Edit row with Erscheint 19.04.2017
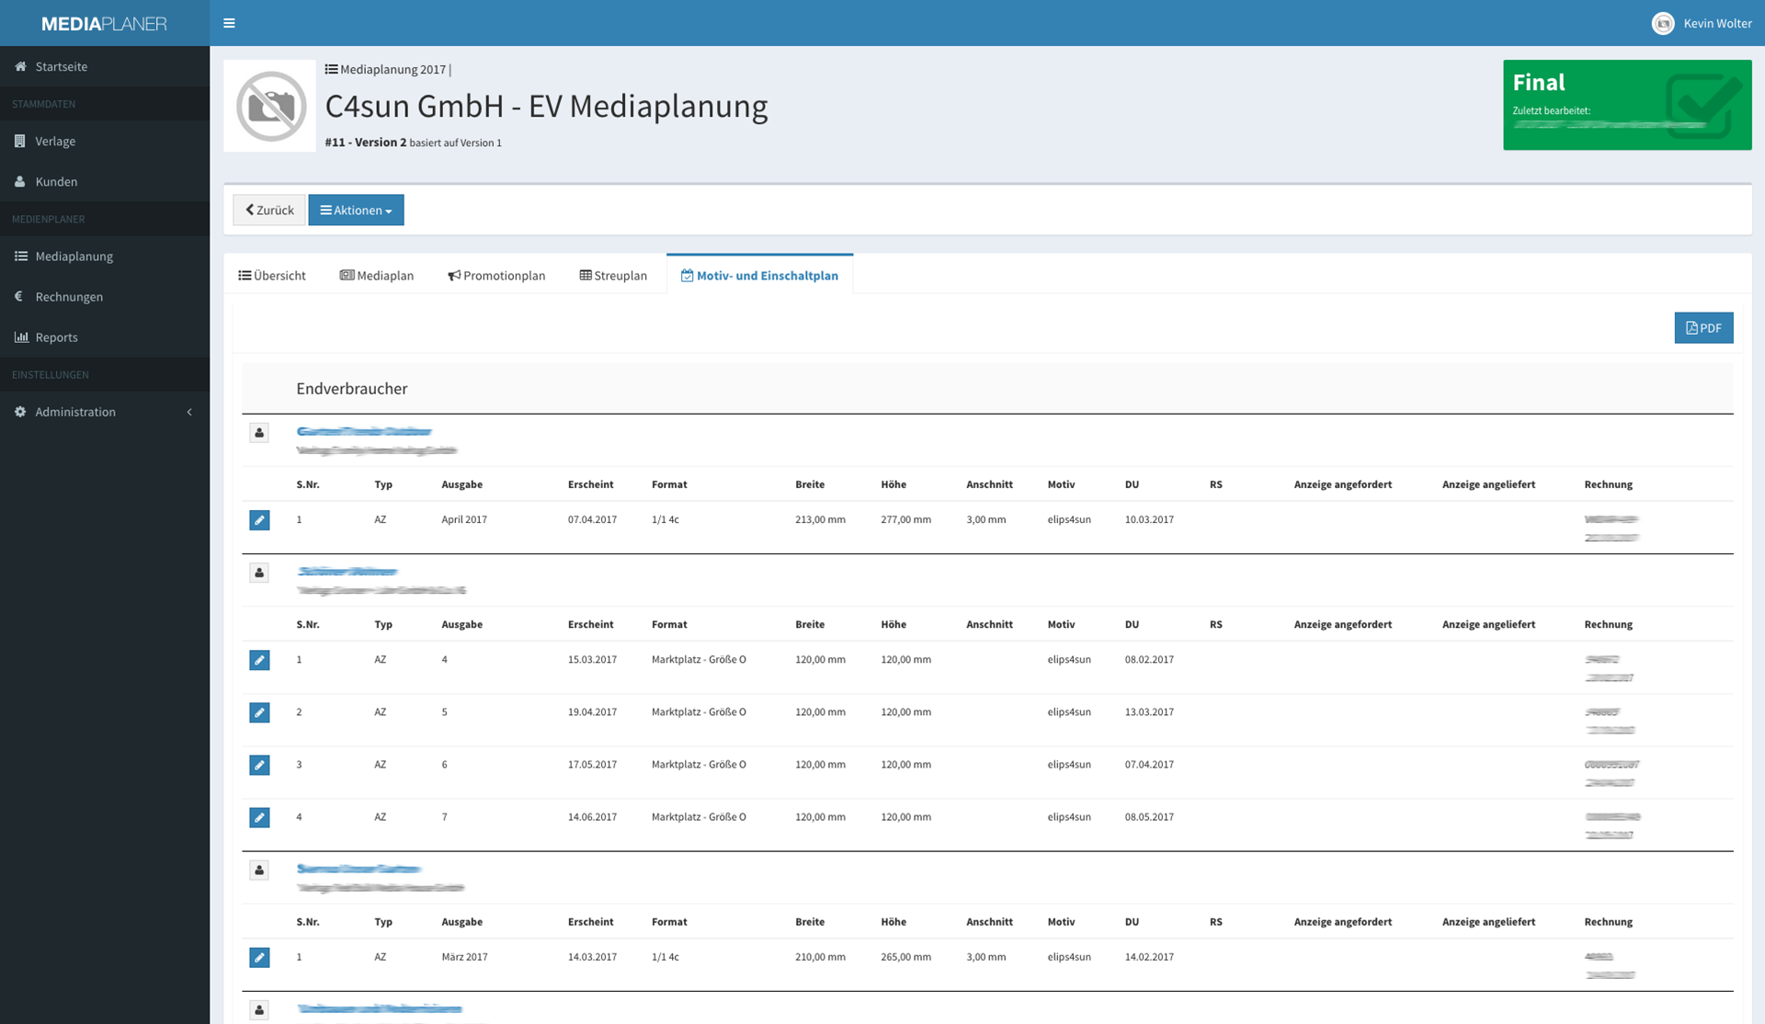 tap(259, 712)
